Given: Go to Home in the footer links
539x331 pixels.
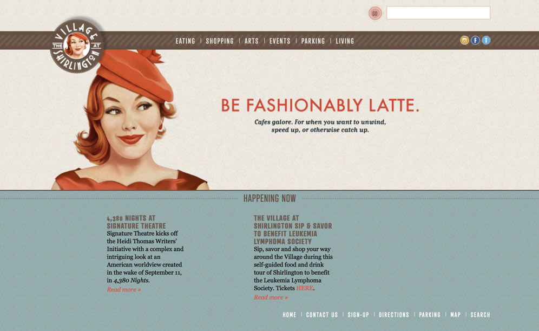Looking at the screenshot, I should click(290, 315).
